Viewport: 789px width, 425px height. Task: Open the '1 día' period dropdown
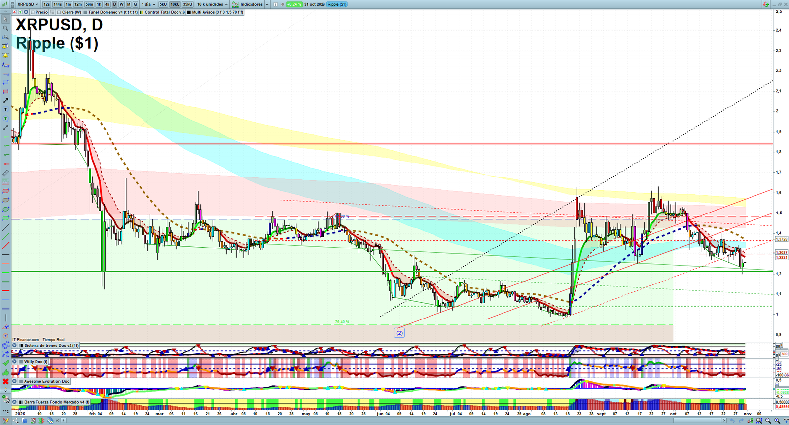(x=148, y=4)
